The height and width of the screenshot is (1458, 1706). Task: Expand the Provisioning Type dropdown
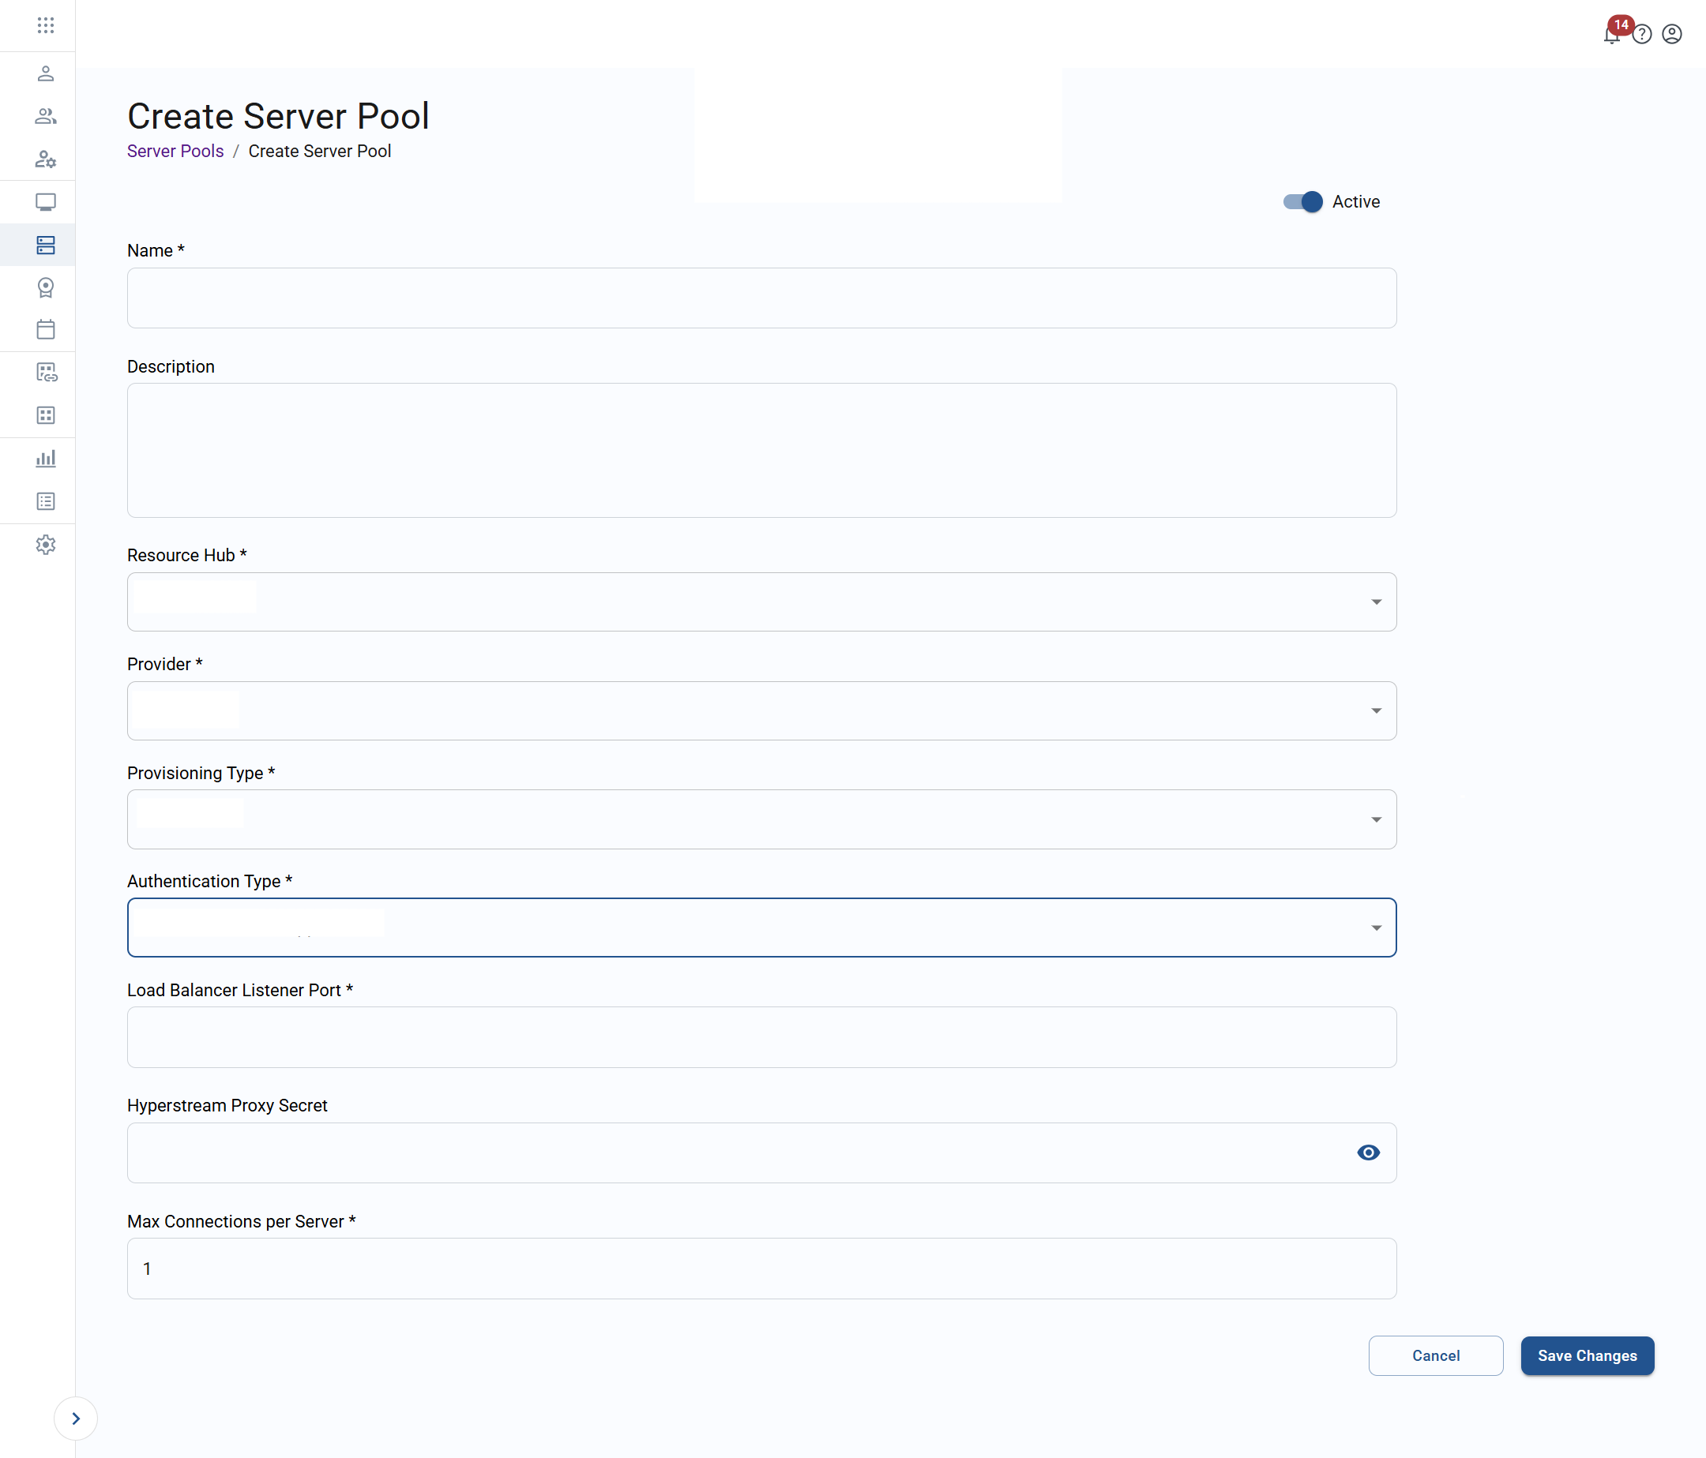coord(1376,819)
